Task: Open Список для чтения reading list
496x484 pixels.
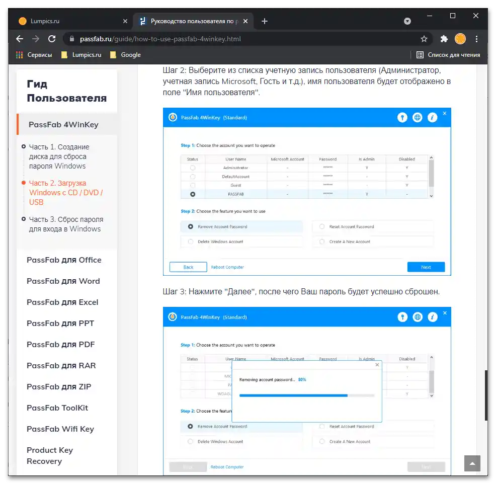Action: tap(448, 55)
